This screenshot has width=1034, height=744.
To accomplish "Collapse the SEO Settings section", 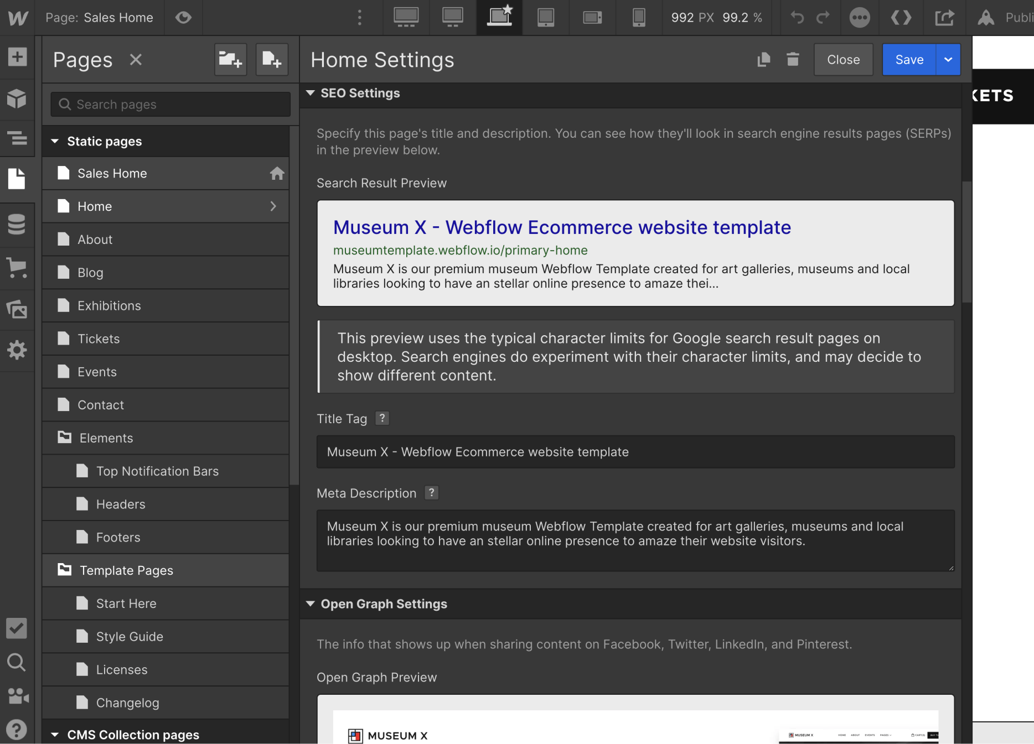I will pyautogui.click(x=311, y=93).
